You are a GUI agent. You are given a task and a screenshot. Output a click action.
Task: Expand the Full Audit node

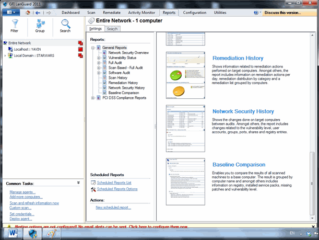[99, 63]
